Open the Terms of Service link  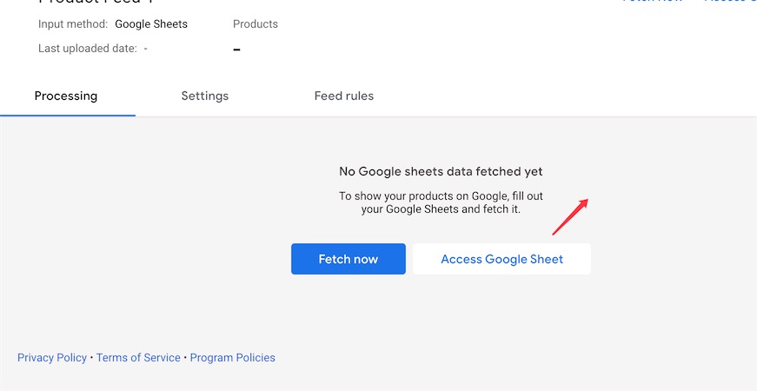tap(138, 358)
